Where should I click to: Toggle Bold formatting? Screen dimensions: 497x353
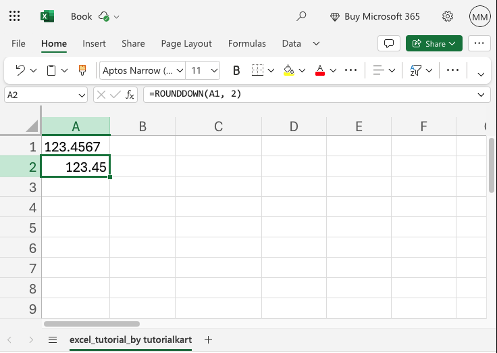[x=236, y=70]
